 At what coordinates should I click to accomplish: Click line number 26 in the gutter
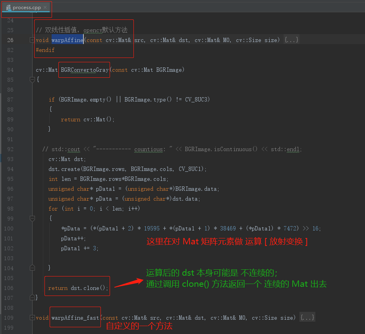tap(10, 40)
